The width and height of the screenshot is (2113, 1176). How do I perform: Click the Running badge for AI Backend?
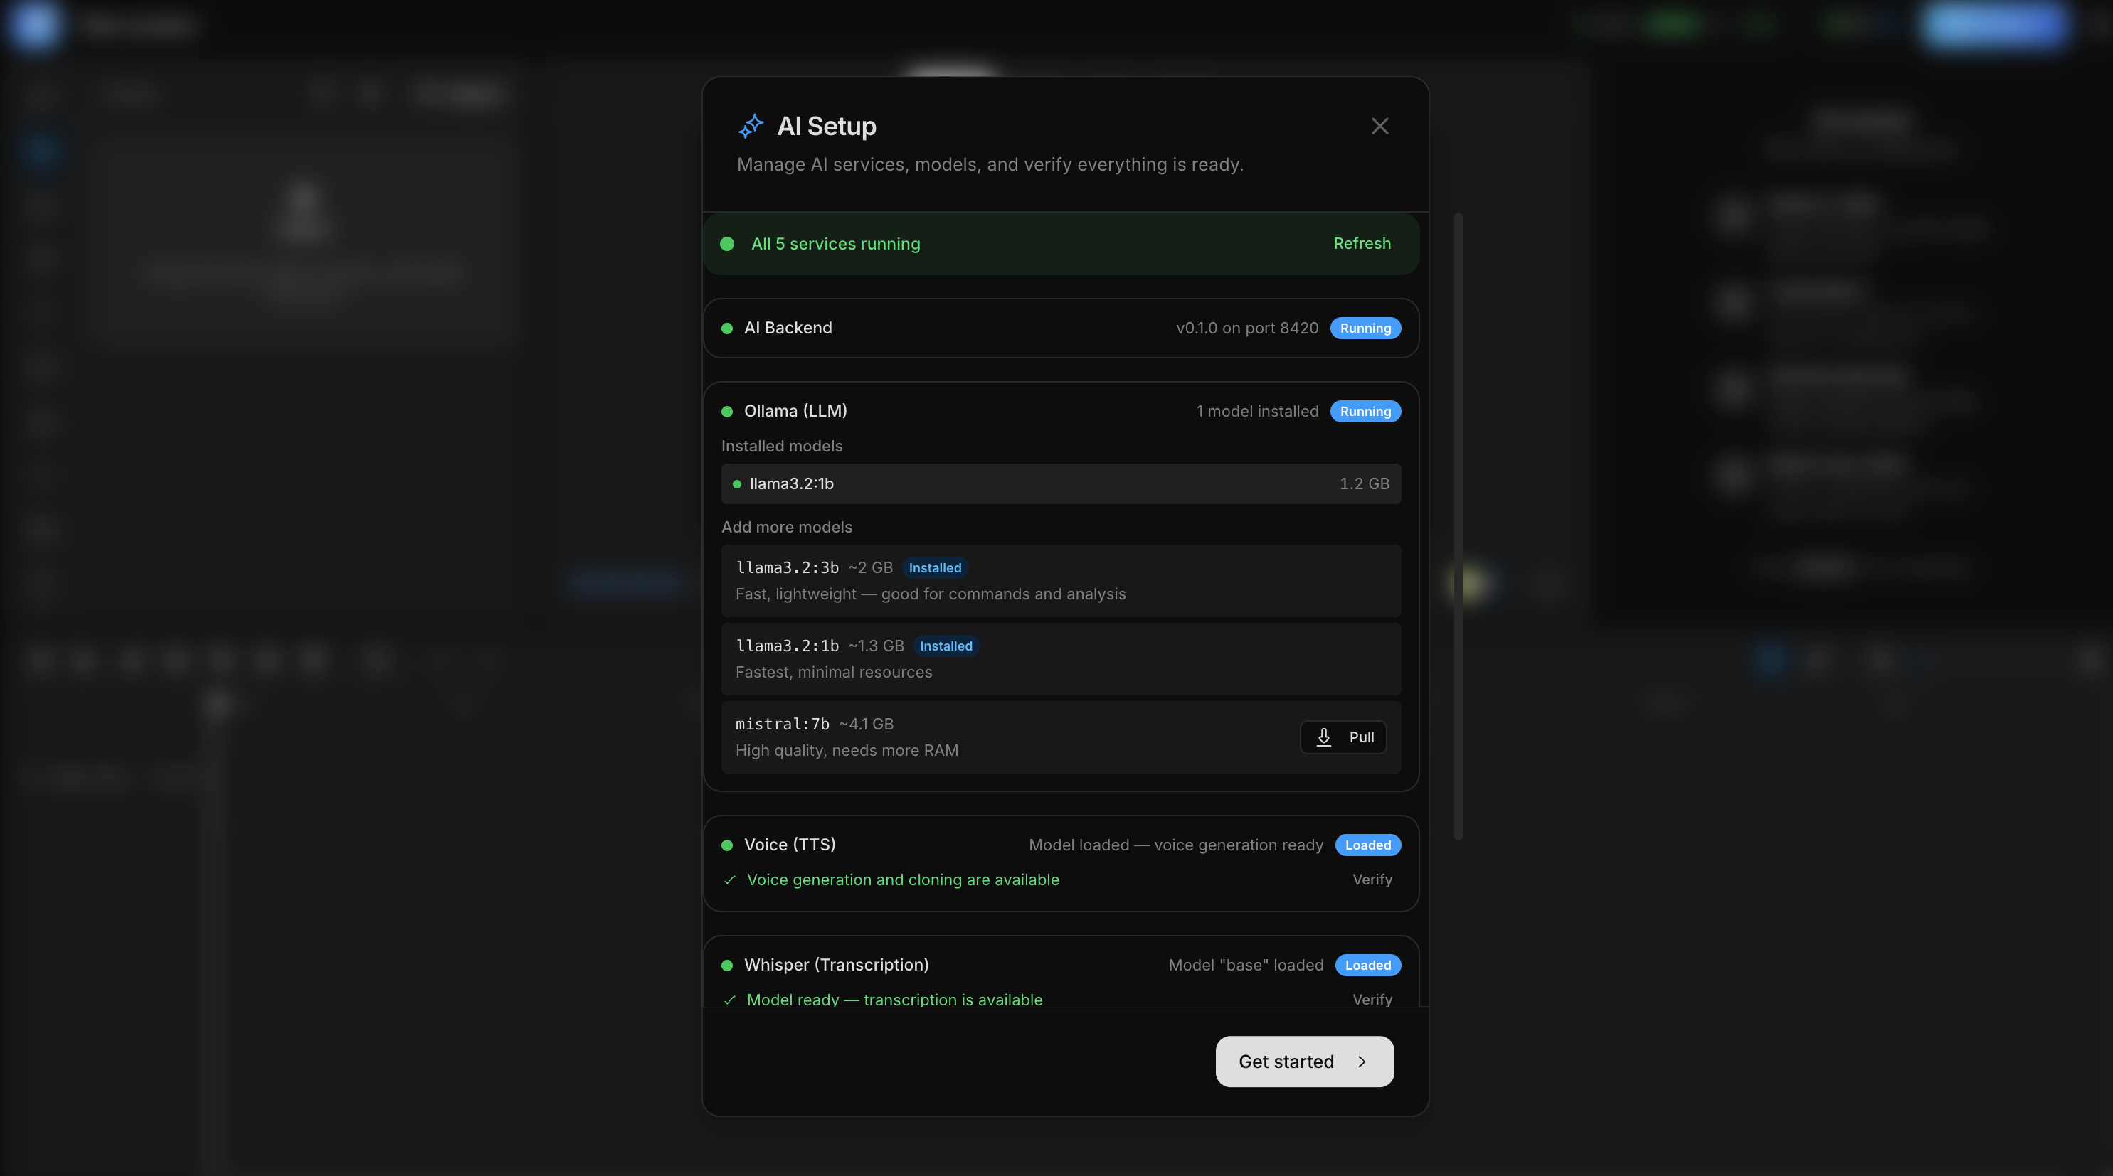tap(1365, 328)
